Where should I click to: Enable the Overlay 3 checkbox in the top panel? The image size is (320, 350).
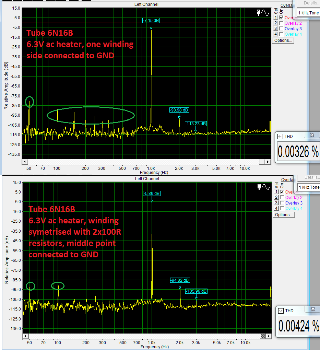[x=281, y=28]
